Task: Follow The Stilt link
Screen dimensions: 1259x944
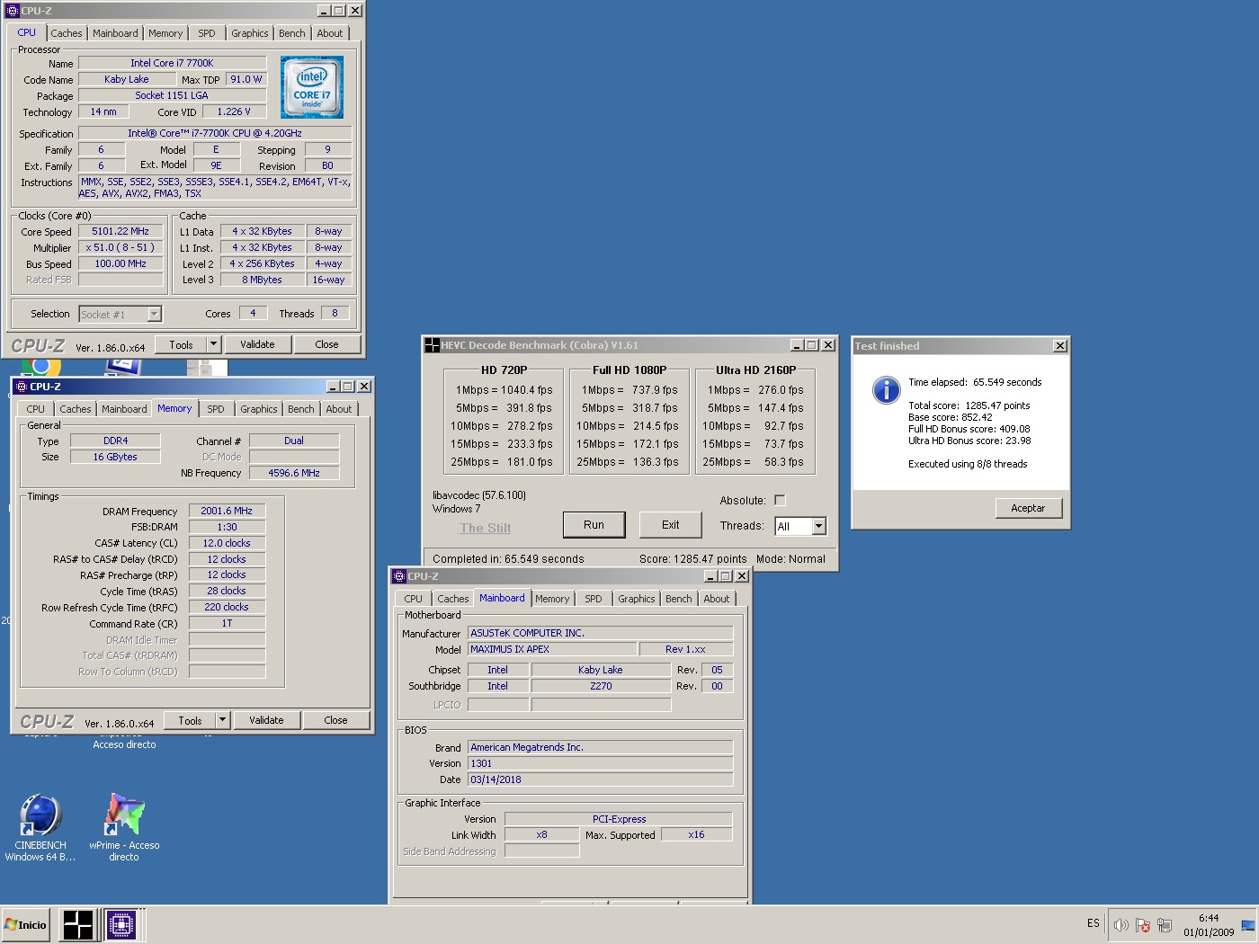Action: (485, 528)
